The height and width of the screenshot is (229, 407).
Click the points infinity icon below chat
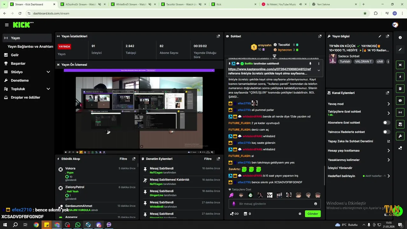234,214
